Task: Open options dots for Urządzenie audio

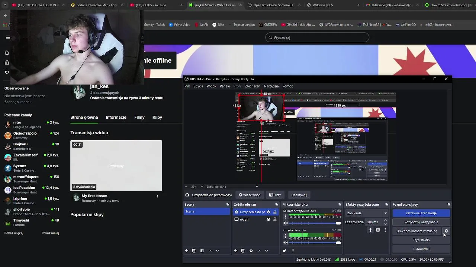Action: [x=286, y=236]
